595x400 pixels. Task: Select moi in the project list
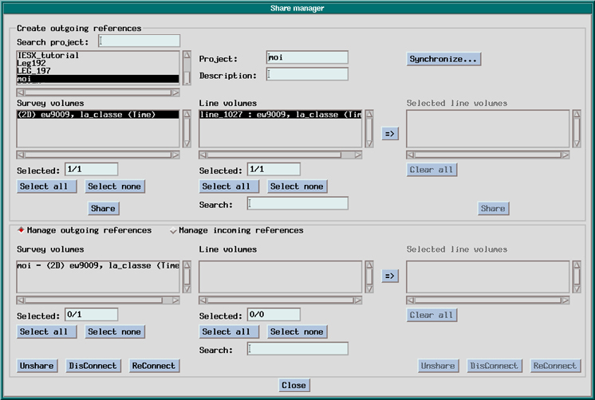(98, 78)
